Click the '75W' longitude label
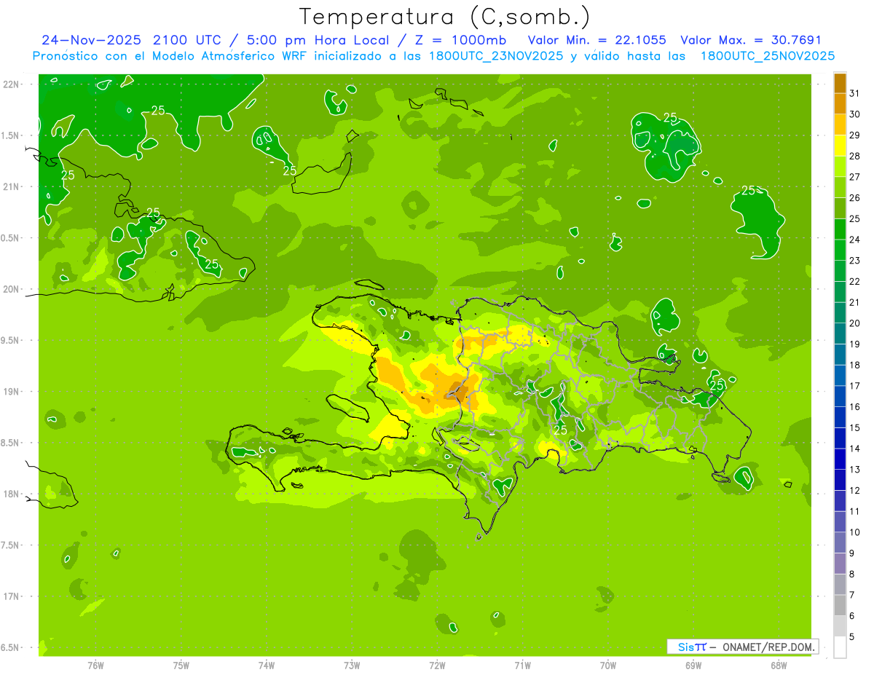Screen dimensions: 874x675 pos(181,666)
